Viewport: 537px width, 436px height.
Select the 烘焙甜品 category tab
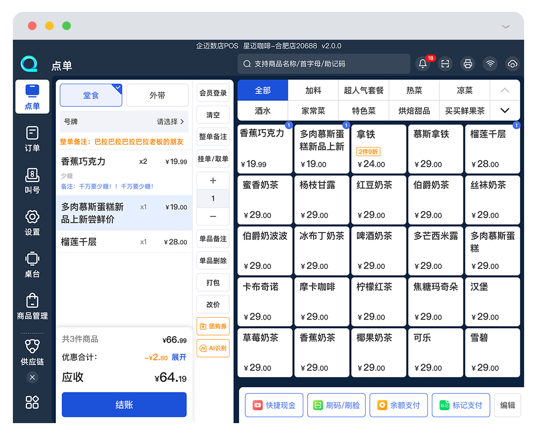414,111
